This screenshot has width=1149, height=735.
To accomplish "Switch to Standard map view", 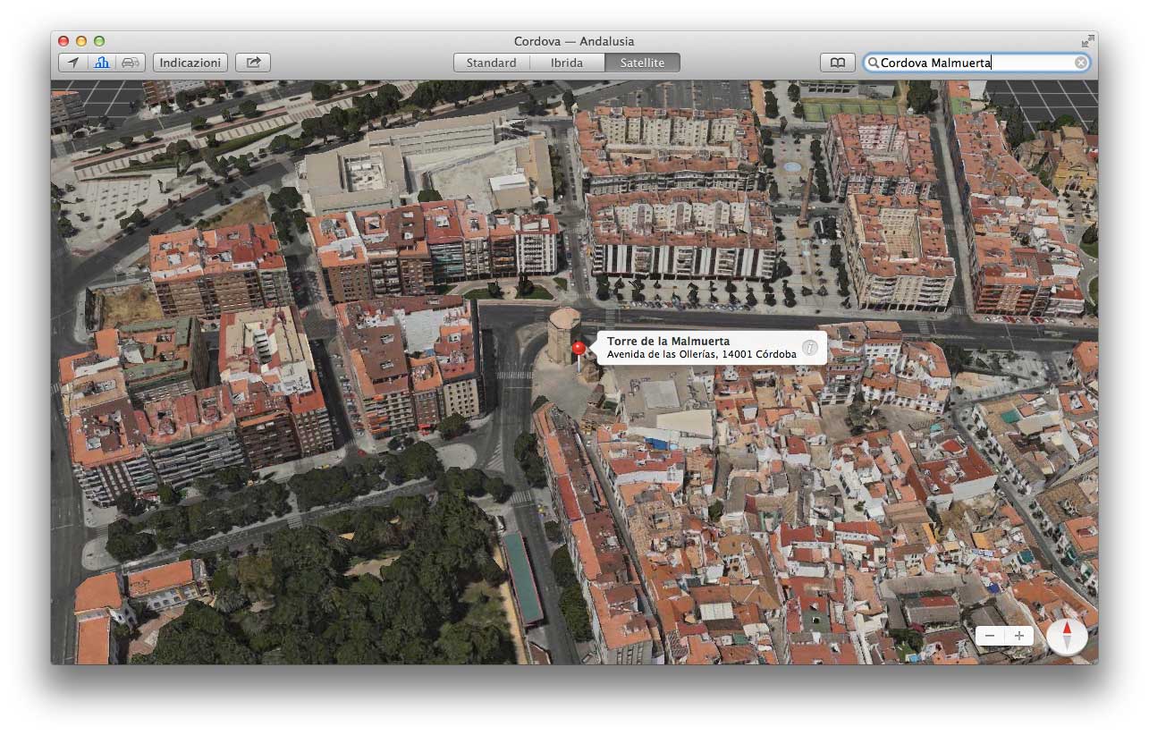I will [x=491, y=63].
